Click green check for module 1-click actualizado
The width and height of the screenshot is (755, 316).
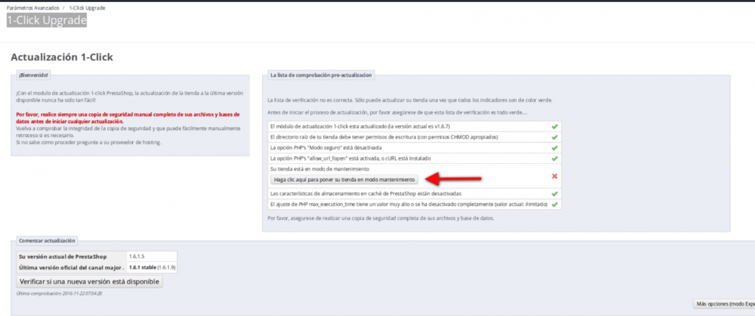coord(554,127)
